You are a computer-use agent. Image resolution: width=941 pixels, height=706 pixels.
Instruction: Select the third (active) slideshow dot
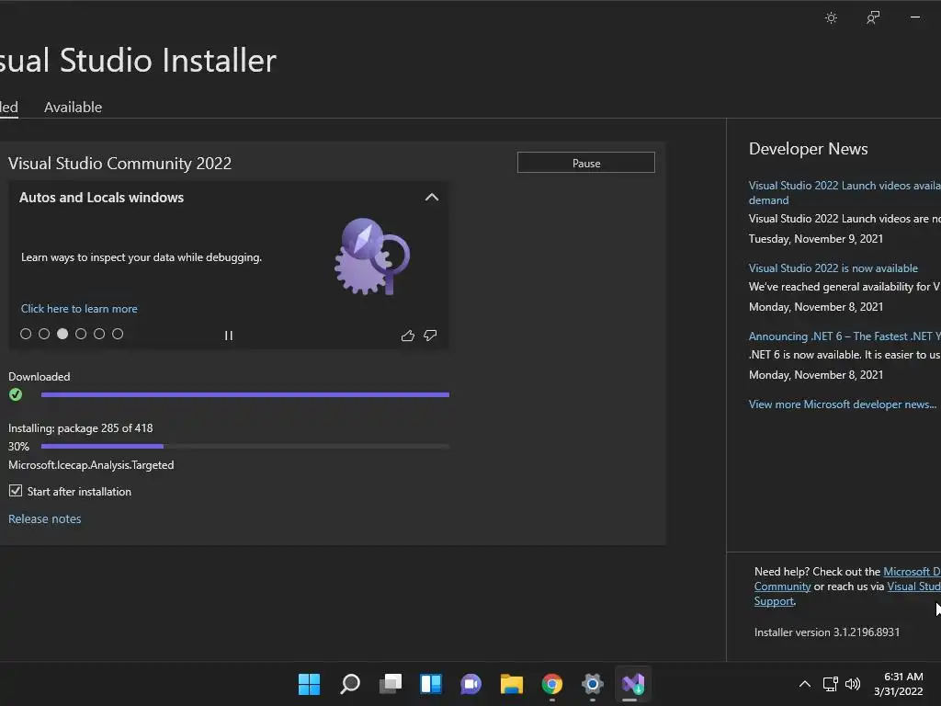pyautogui.click(x=62, y=334)
